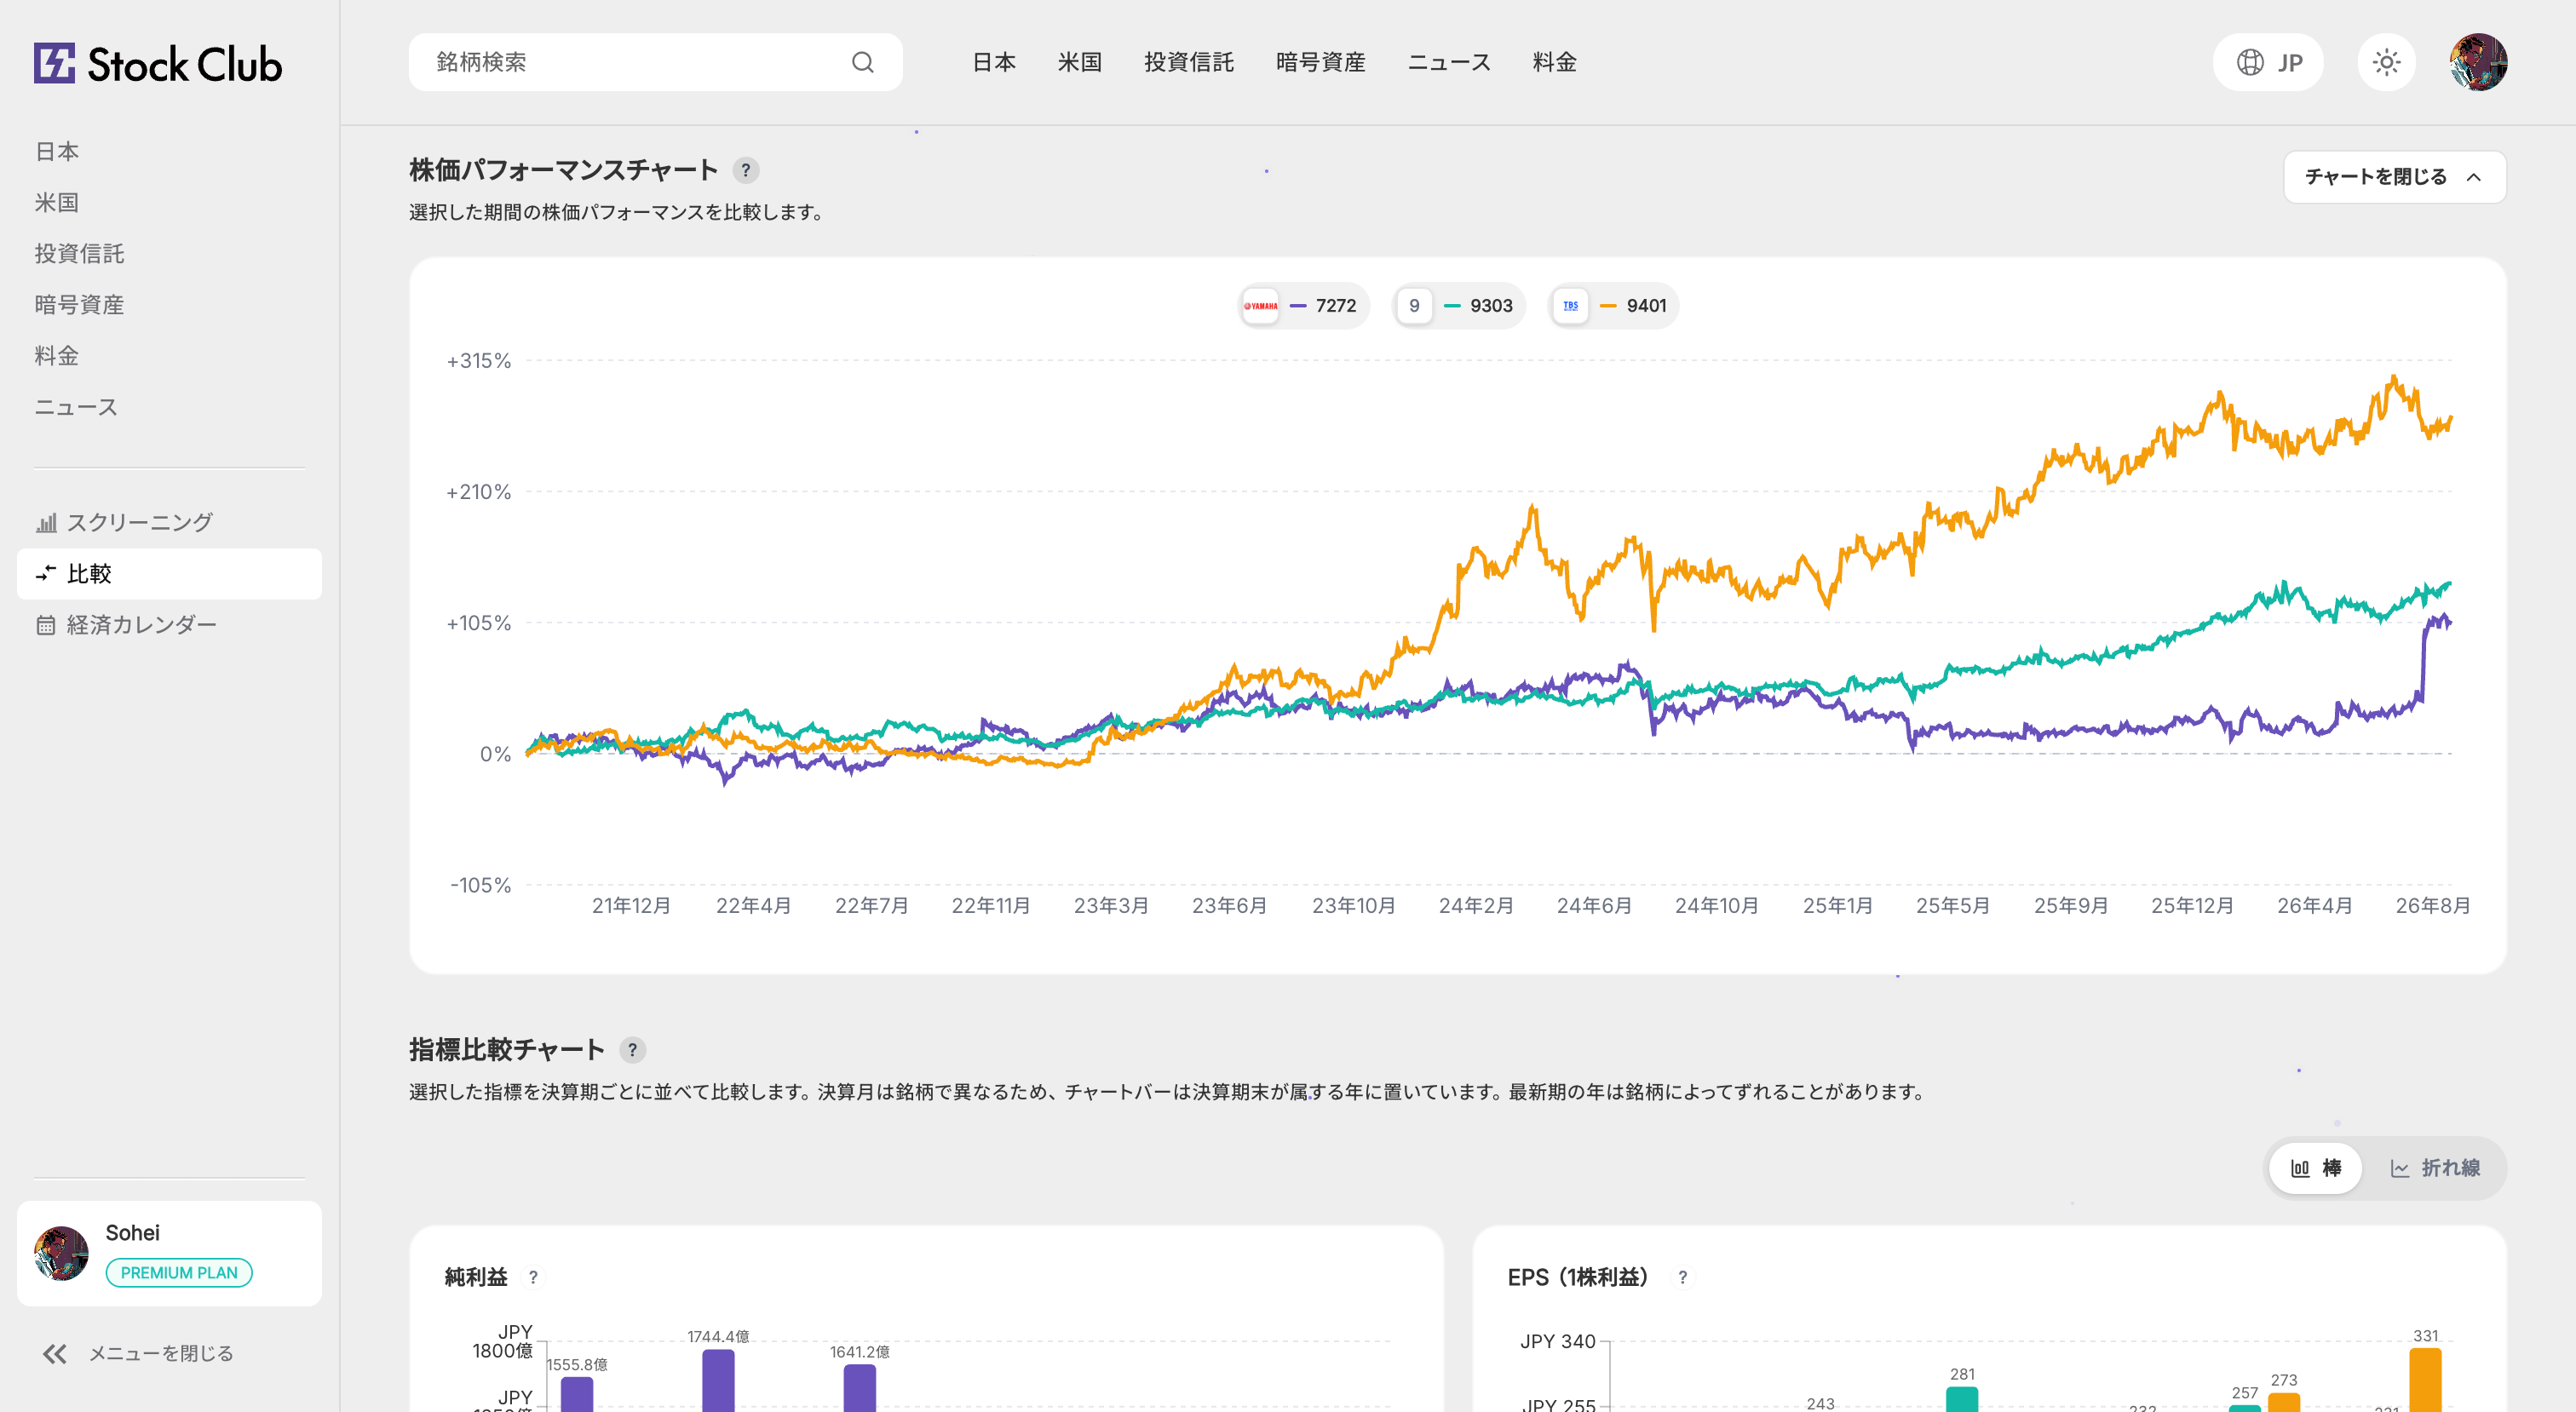Click the 21年12月 x-axis label
The image size is (2576, 1412).
point(631,905)
